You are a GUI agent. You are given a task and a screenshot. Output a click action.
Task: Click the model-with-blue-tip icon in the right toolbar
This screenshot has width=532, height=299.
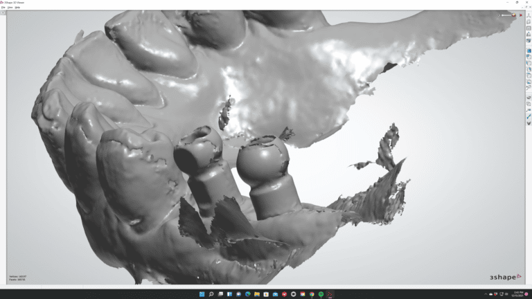(529, 34)
